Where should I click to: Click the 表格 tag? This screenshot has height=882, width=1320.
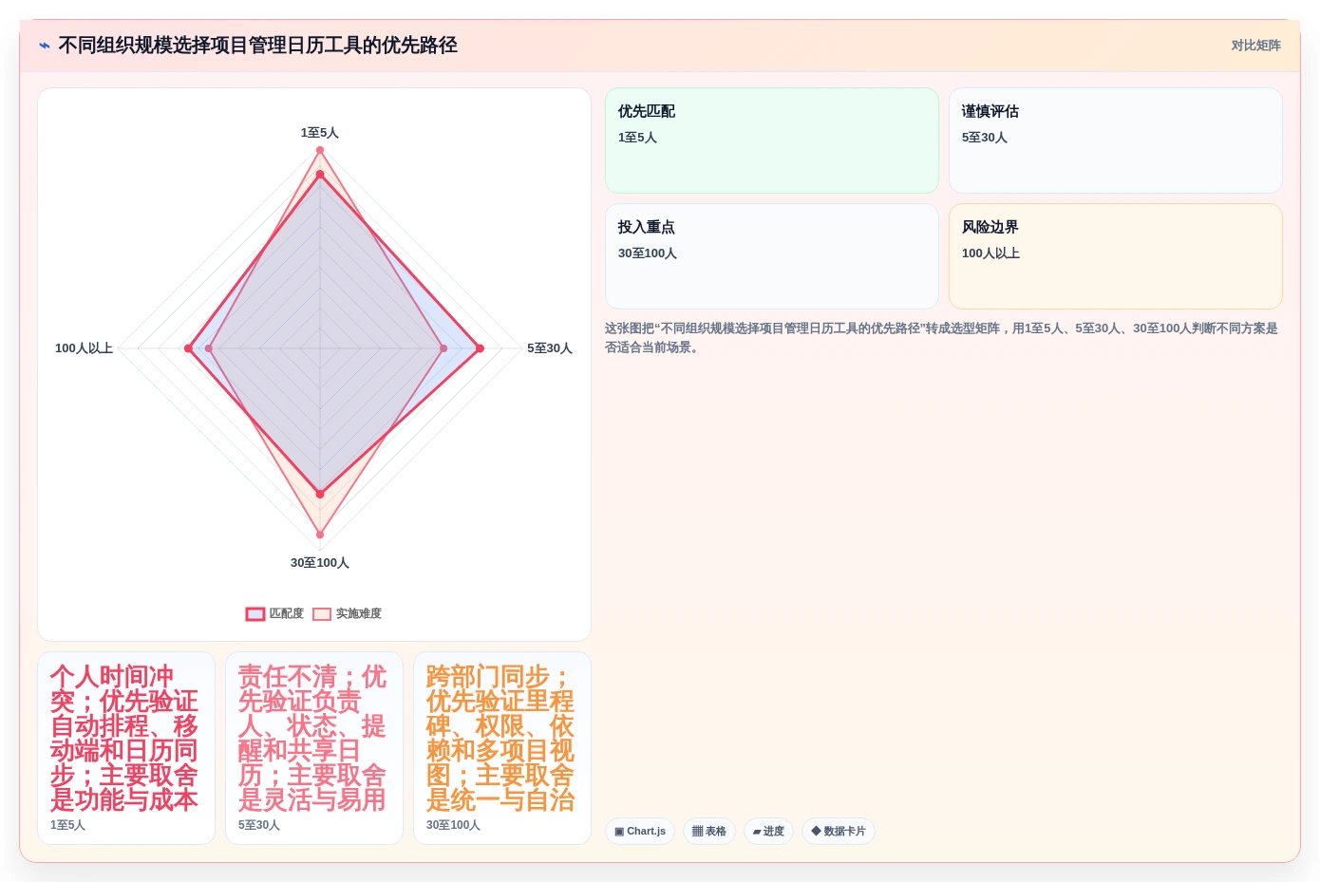click(709, 832)
